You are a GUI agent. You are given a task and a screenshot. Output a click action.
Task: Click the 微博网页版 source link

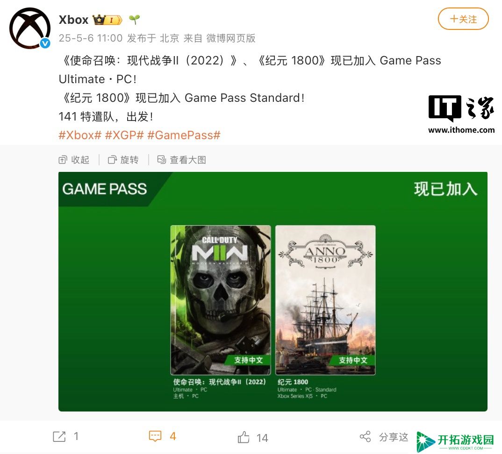coord(231,38)
